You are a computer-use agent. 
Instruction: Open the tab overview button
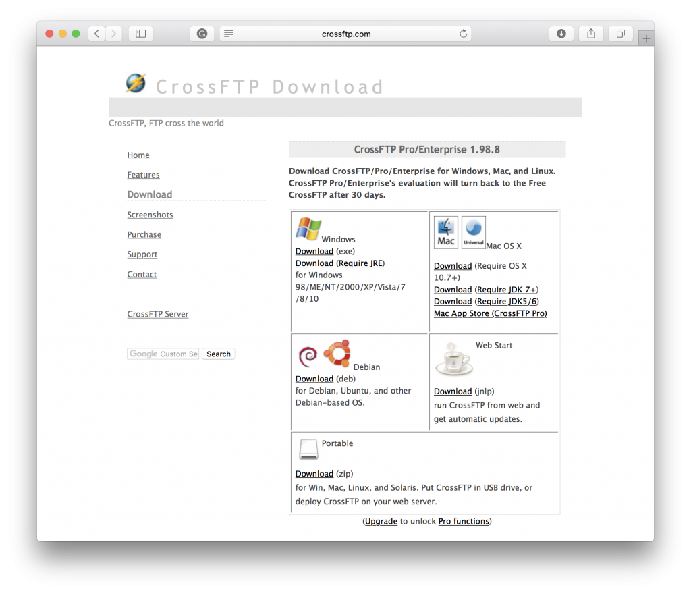620,33
